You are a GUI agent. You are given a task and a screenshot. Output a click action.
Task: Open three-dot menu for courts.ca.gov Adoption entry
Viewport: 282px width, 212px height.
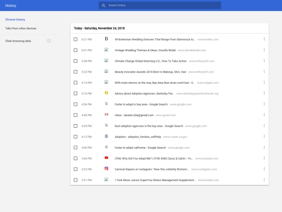tap(264, 137)
